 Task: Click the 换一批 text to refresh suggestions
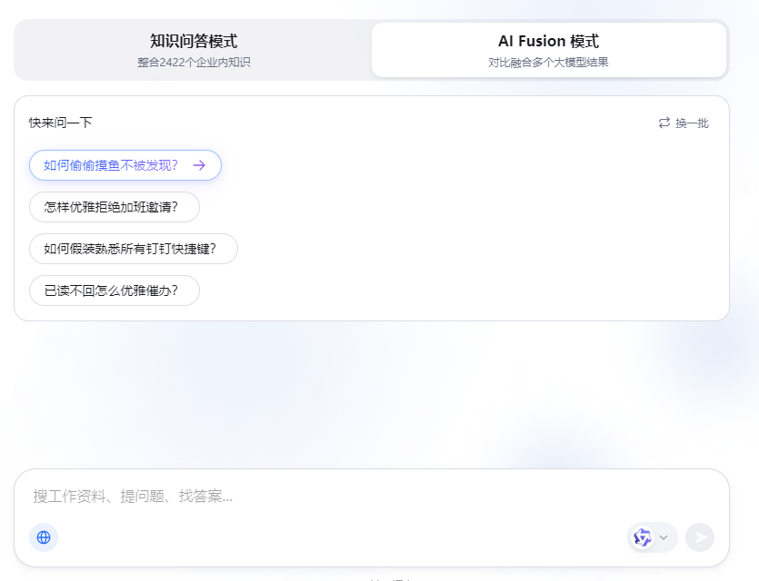tap(692, 123)
